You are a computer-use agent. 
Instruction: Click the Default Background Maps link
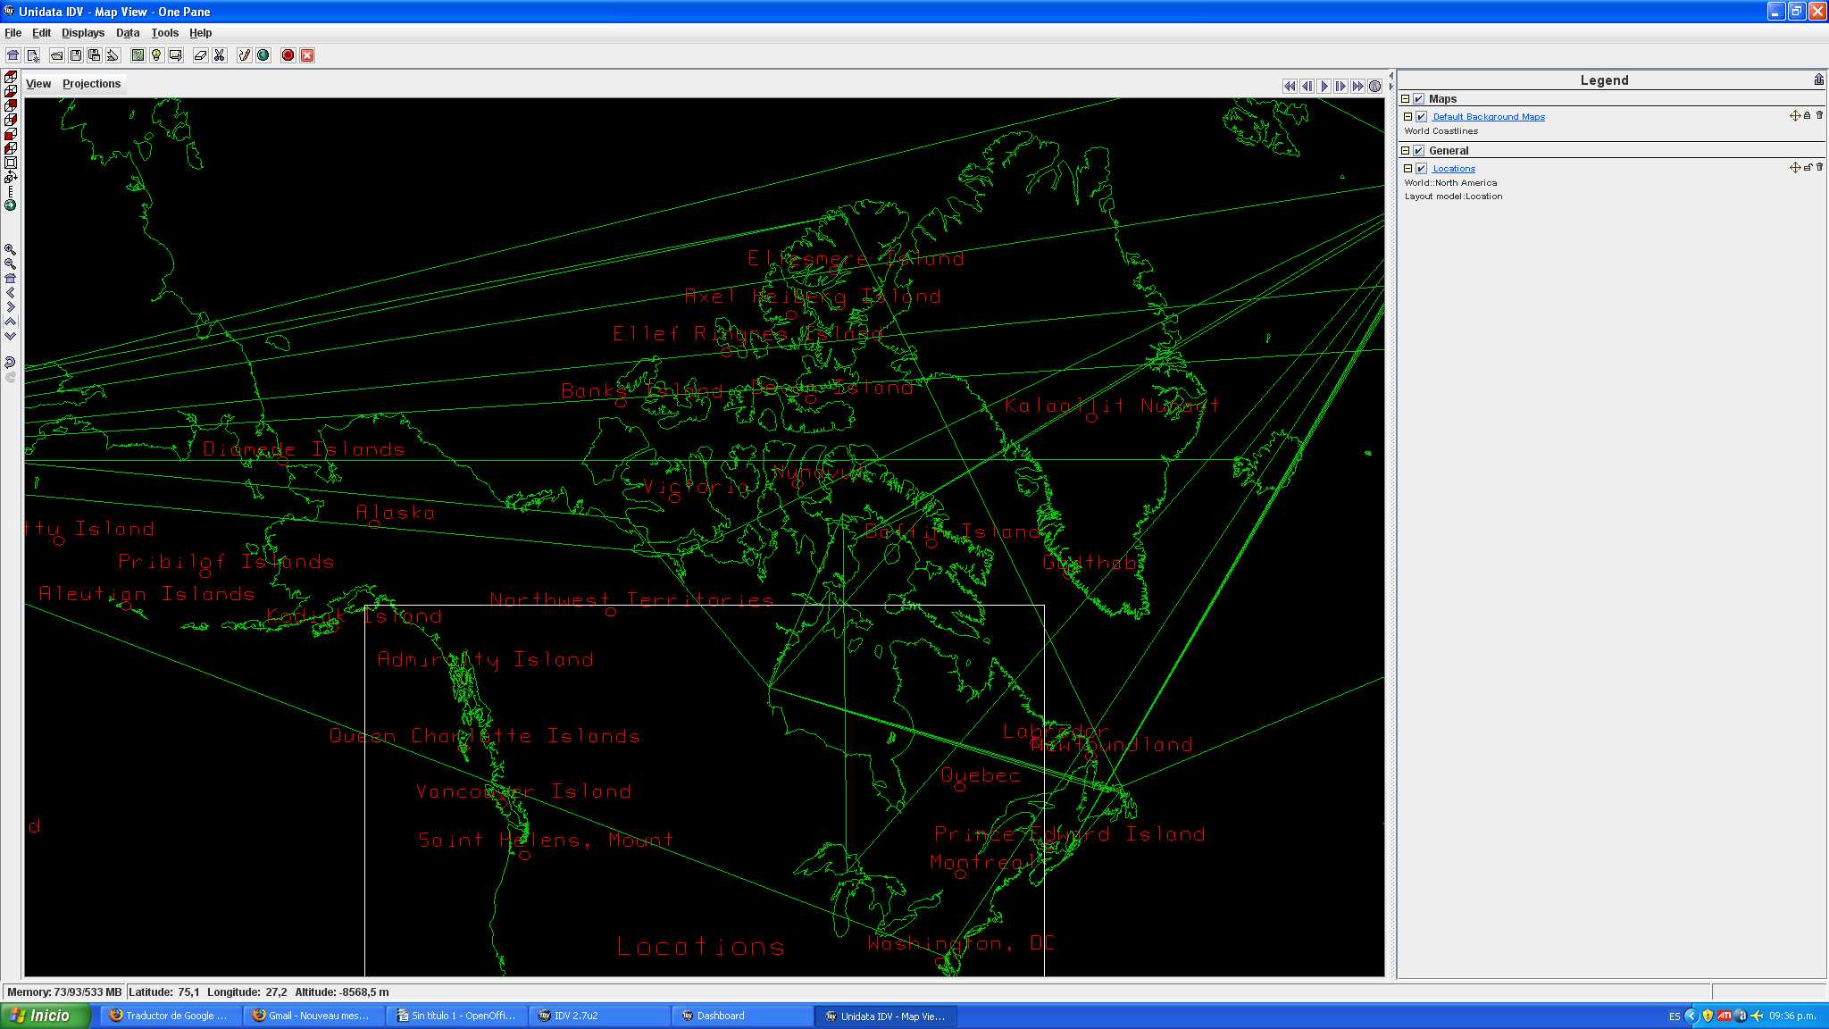point(1489,117)
